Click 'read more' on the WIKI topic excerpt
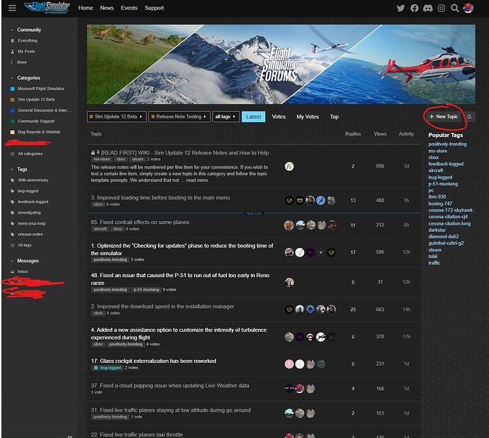 click(197, 180)
